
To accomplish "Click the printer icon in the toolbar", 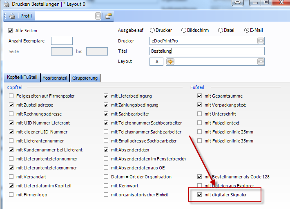I will 12,16.
